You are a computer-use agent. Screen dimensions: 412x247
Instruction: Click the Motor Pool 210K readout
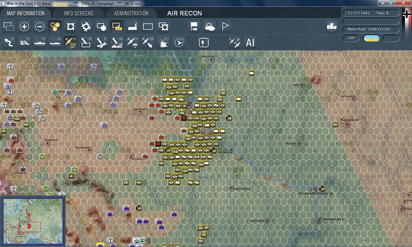pos(371,29)
